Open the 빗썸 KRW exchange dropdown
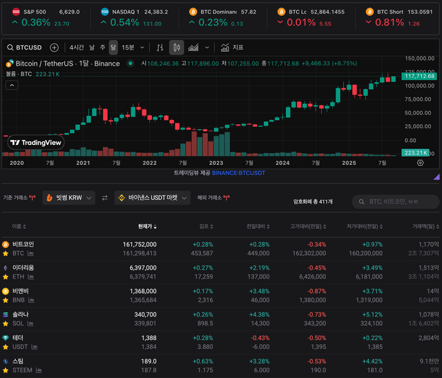 point(69,198)
